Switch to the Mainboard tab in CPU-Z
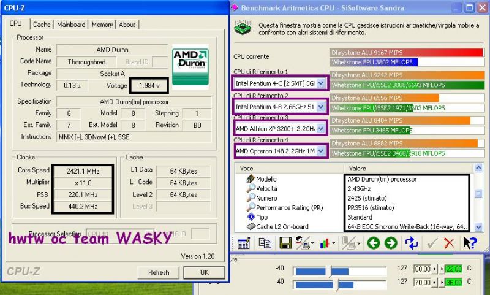This screenshot has height=295, width=490. click(71, 25)
